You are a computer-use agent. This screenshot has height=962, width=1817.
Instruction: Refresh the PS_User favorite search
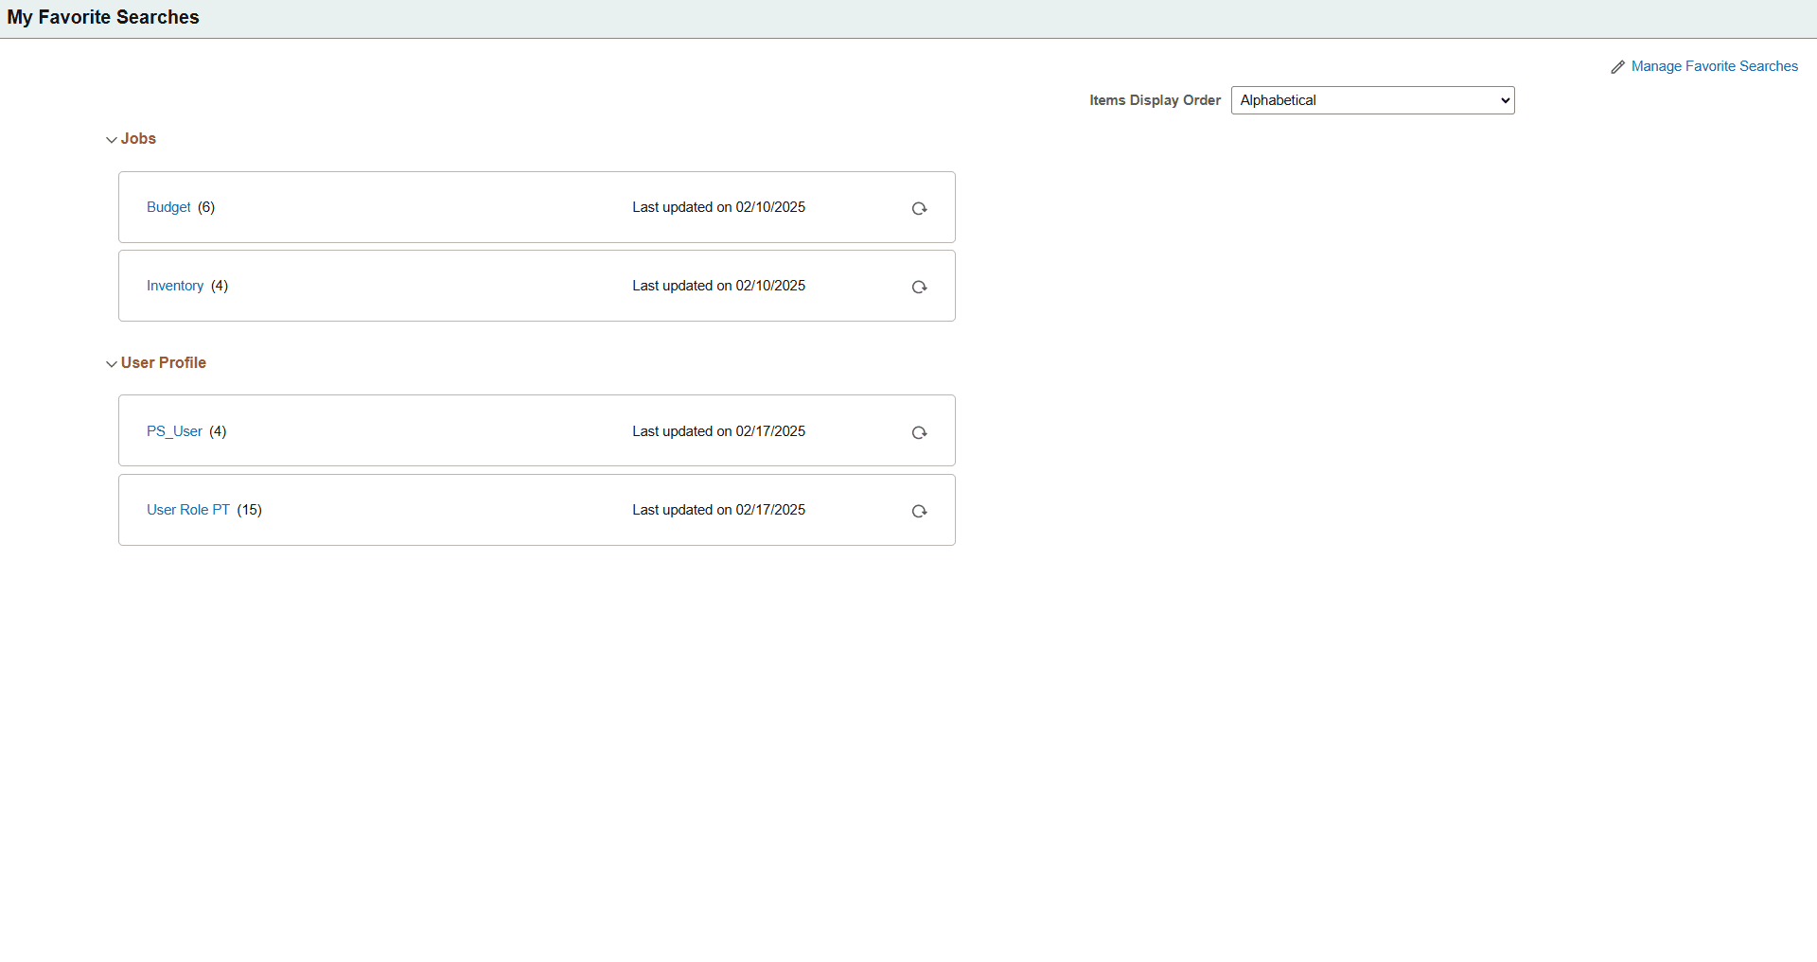pyautogui.click(x=919, y=432)
